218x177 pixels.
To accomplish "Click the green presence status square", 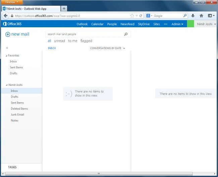I will pyautogui.click(x=190, y=24).
